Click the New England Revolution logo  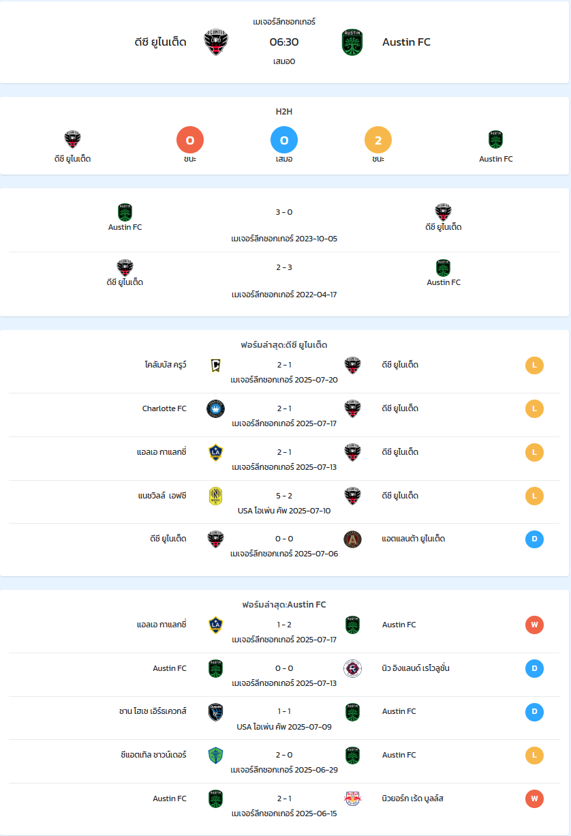352,668
